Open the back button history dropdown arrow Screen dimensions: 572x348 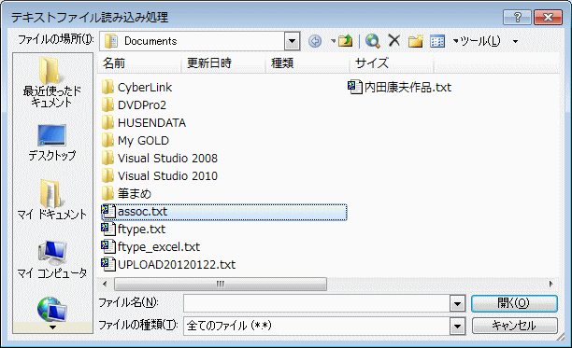pos(333,41)
